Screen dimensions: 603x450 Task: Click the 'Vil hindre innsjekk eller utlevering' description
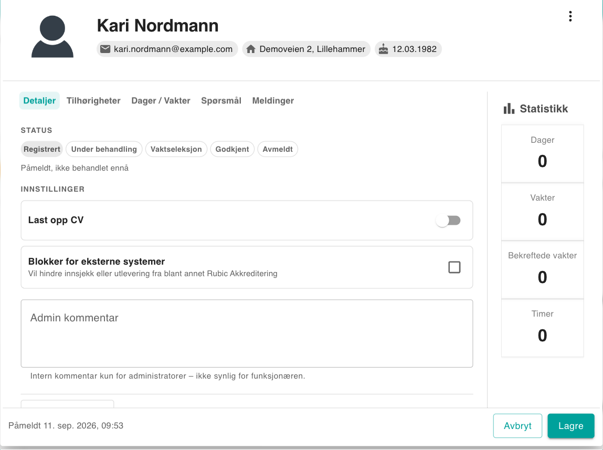coord(153,274)
